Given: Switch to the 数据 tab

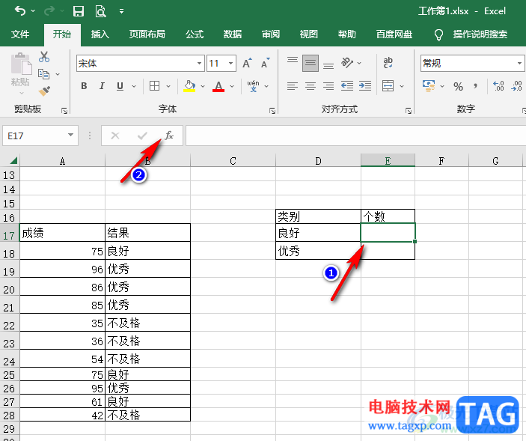Looking at the screenshot, I should [x=233, y=34].
